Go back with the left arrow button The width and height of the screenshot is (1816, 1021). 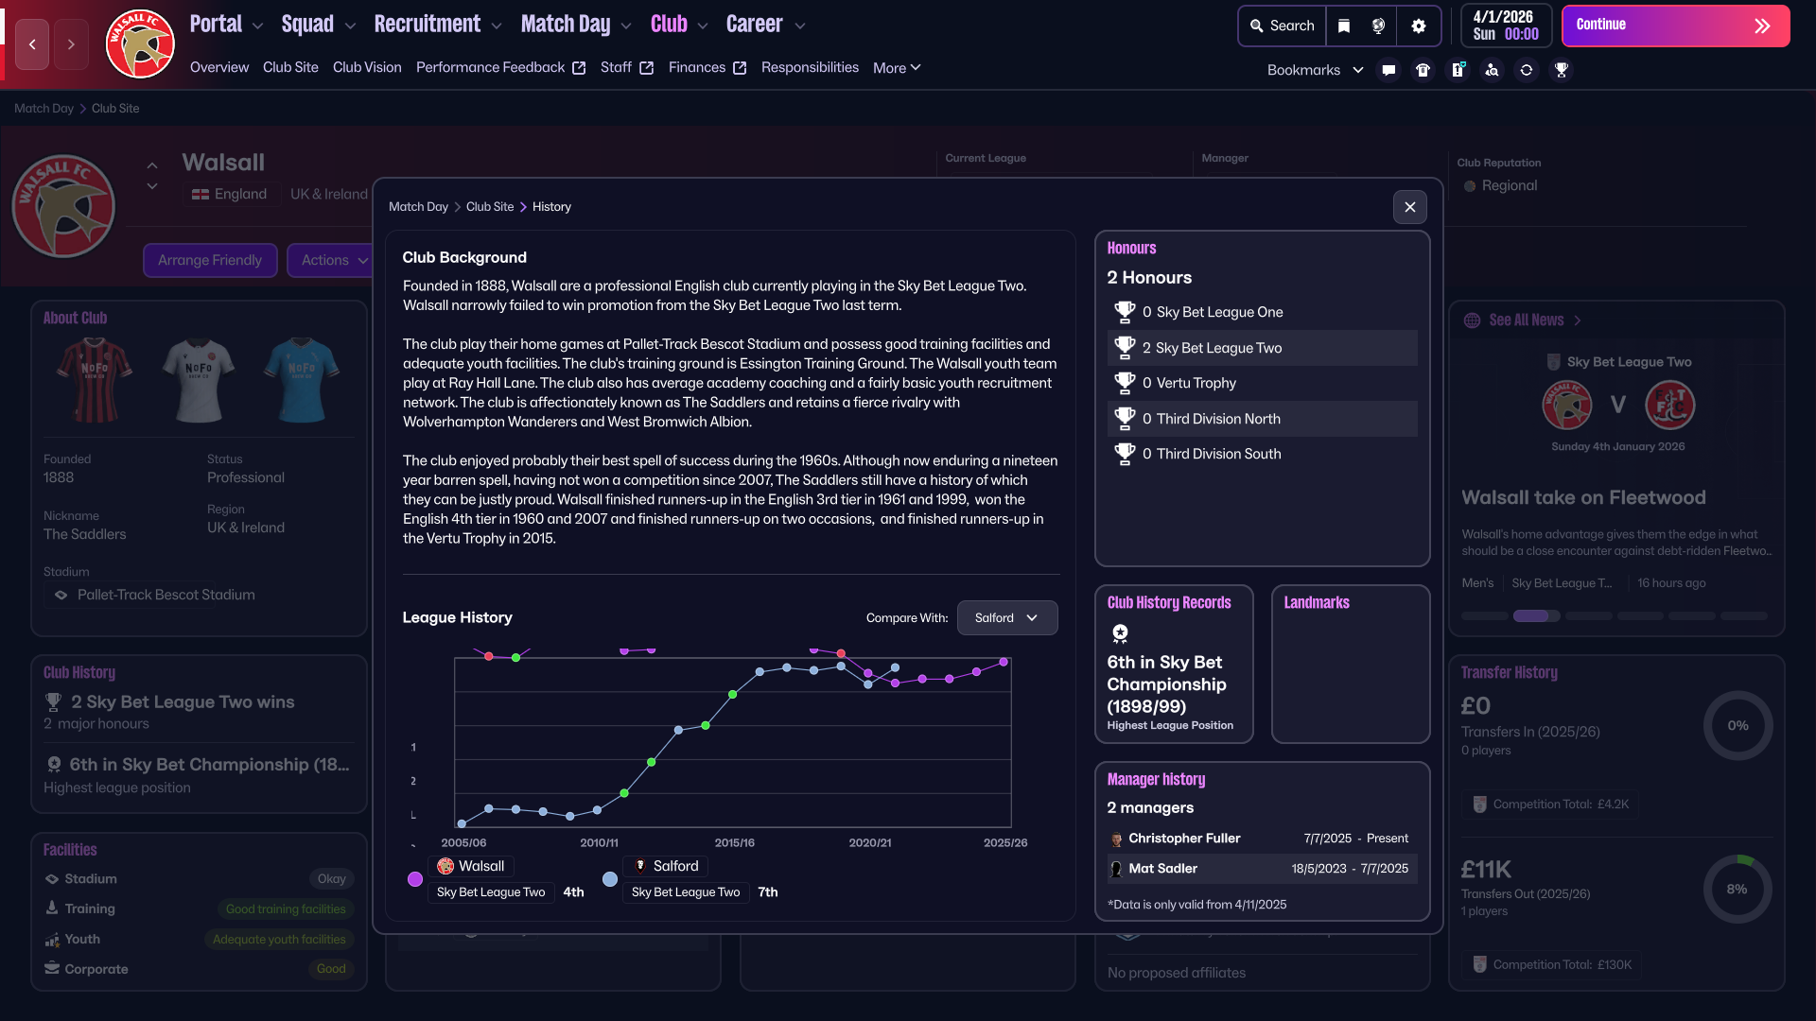[x=32, y=44]
